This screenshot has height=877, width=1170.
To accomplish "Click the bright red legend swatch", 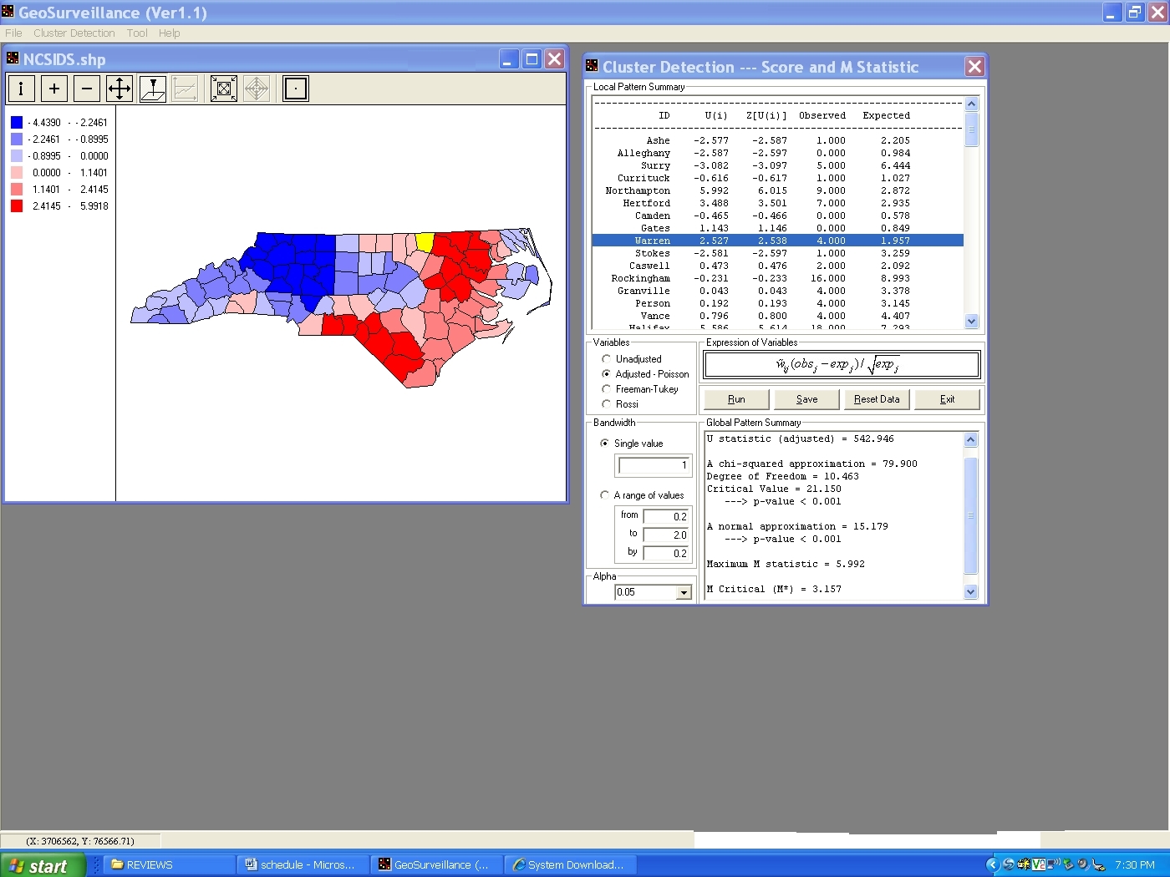I will 17,206.
